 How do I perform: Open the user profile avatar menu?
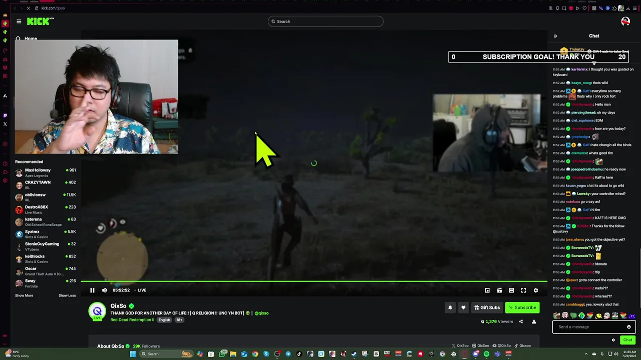(x=625, y=21)
